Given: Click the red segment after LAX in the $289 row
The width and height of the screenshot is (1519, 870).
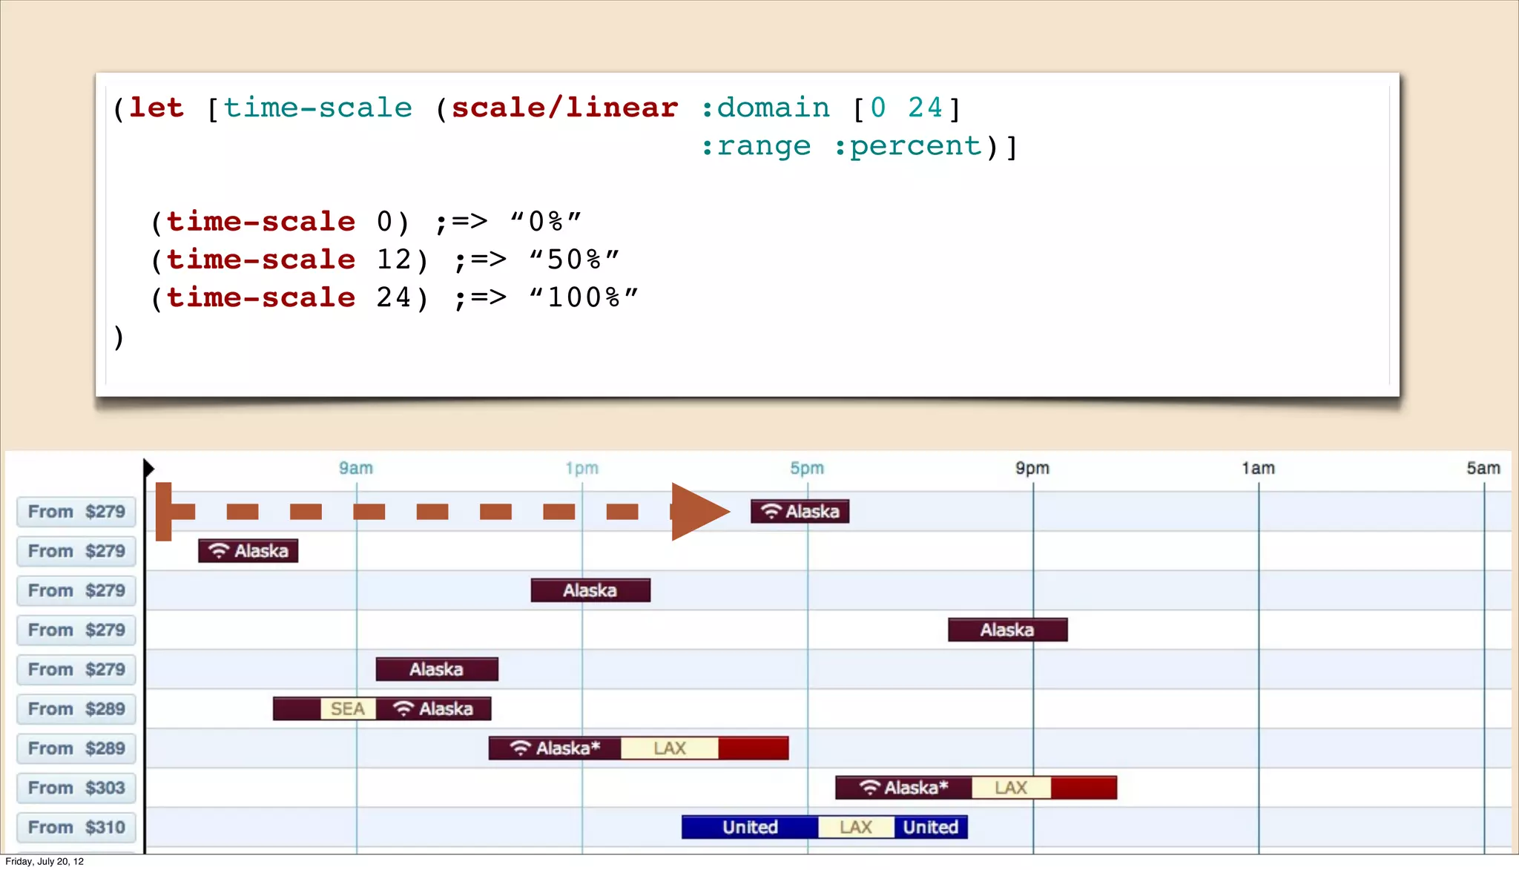Looking at the screenshot, I should pyautogui.click(x=754, y=748).
